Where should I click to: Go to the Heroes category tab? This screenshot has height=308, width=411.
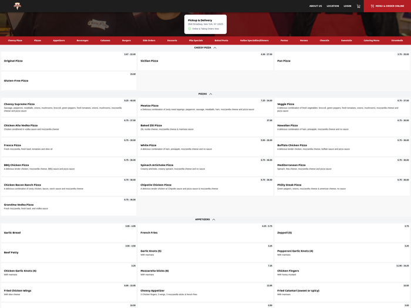pos(304,40)
